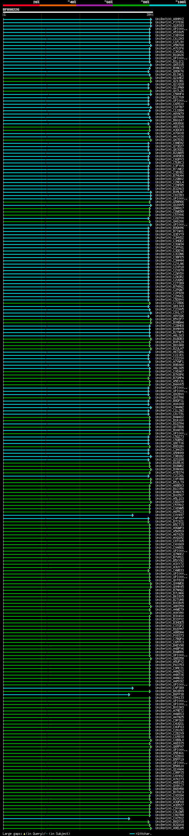This screenshot has width=189, height=836.
Task: Select the UniRef100_B7K8P6 label
Action: point(170,375)
